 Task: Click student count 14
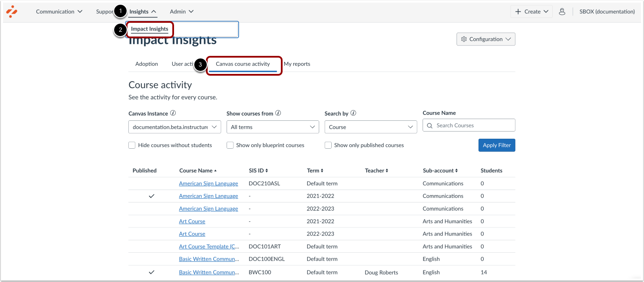[x=484, y=273]
